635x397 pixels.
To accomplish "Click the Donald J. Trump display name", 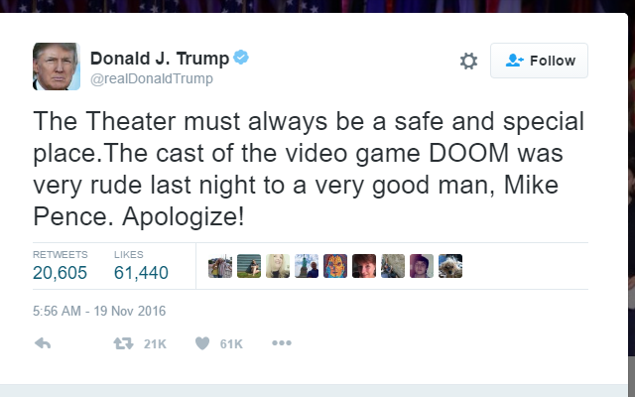I will [160, 59].
